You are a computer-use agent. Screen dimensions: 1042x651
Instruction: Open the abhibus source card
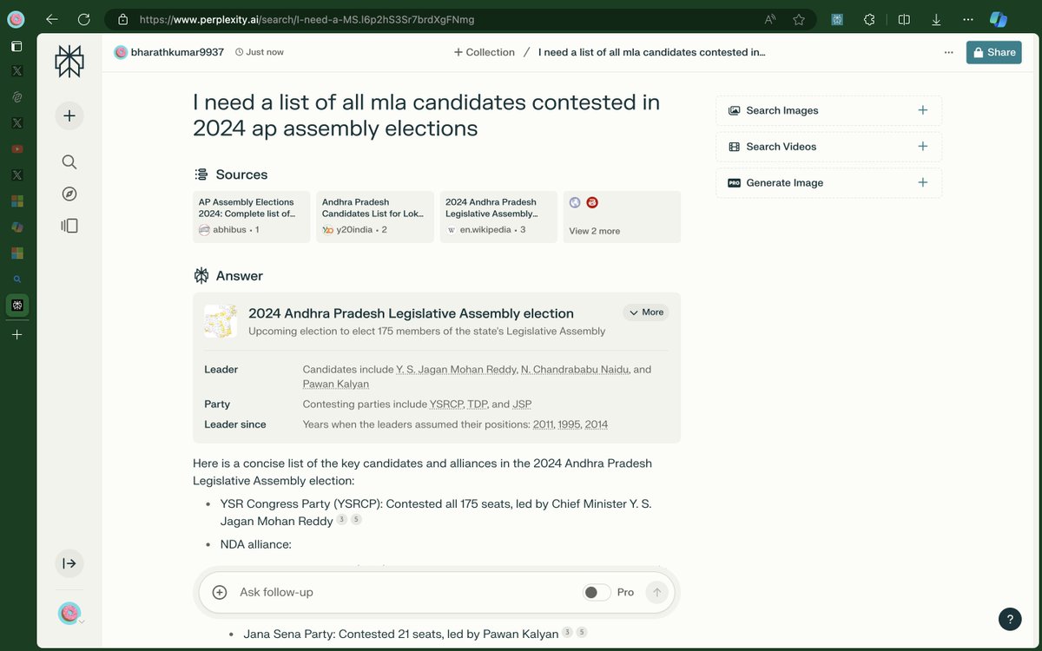pos(251,217)
